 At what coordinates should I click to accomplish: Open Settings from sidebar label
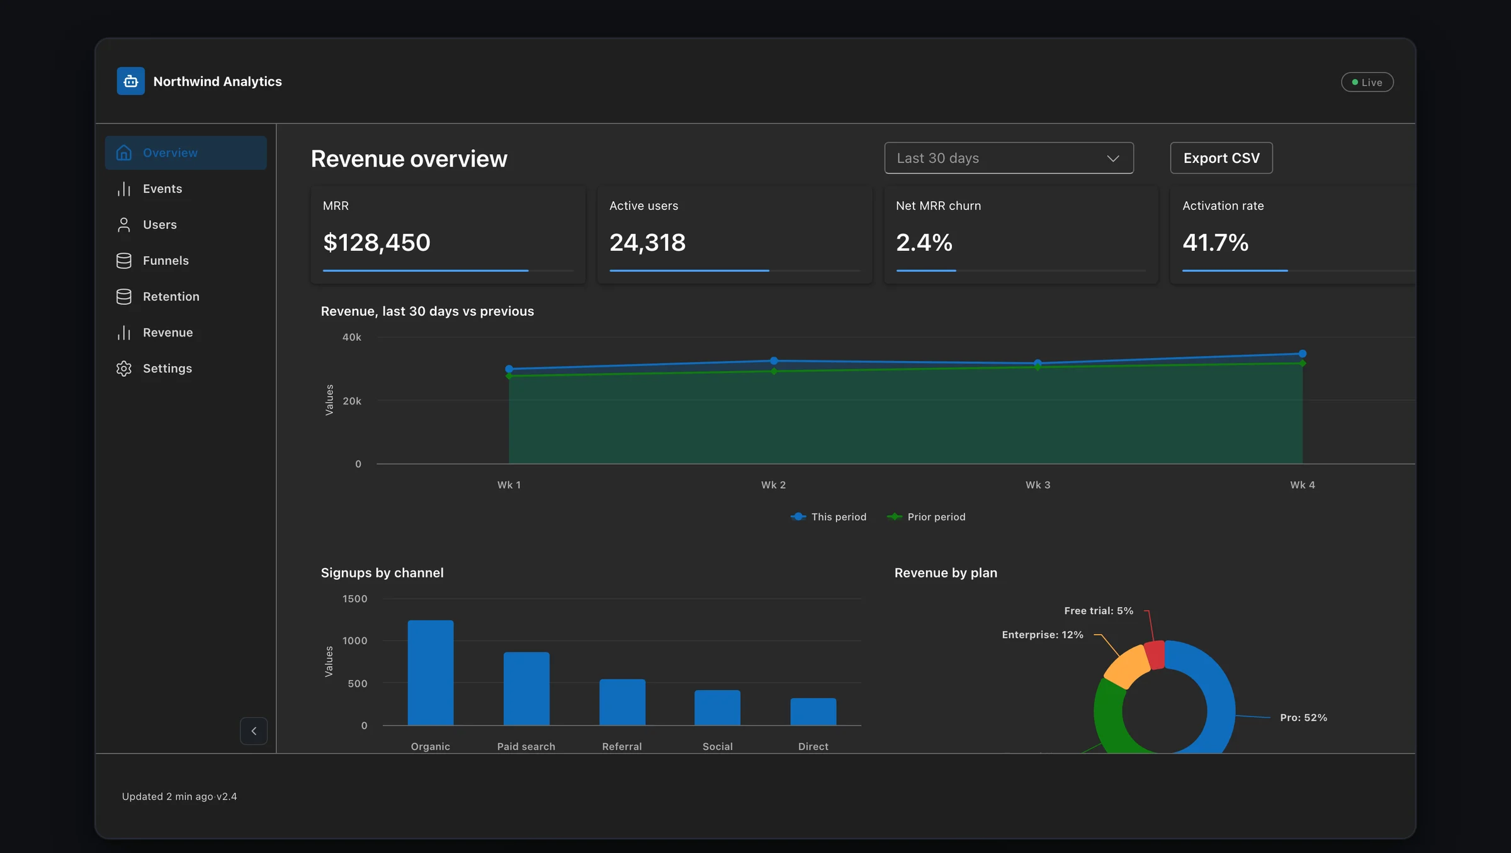[167, 369]
